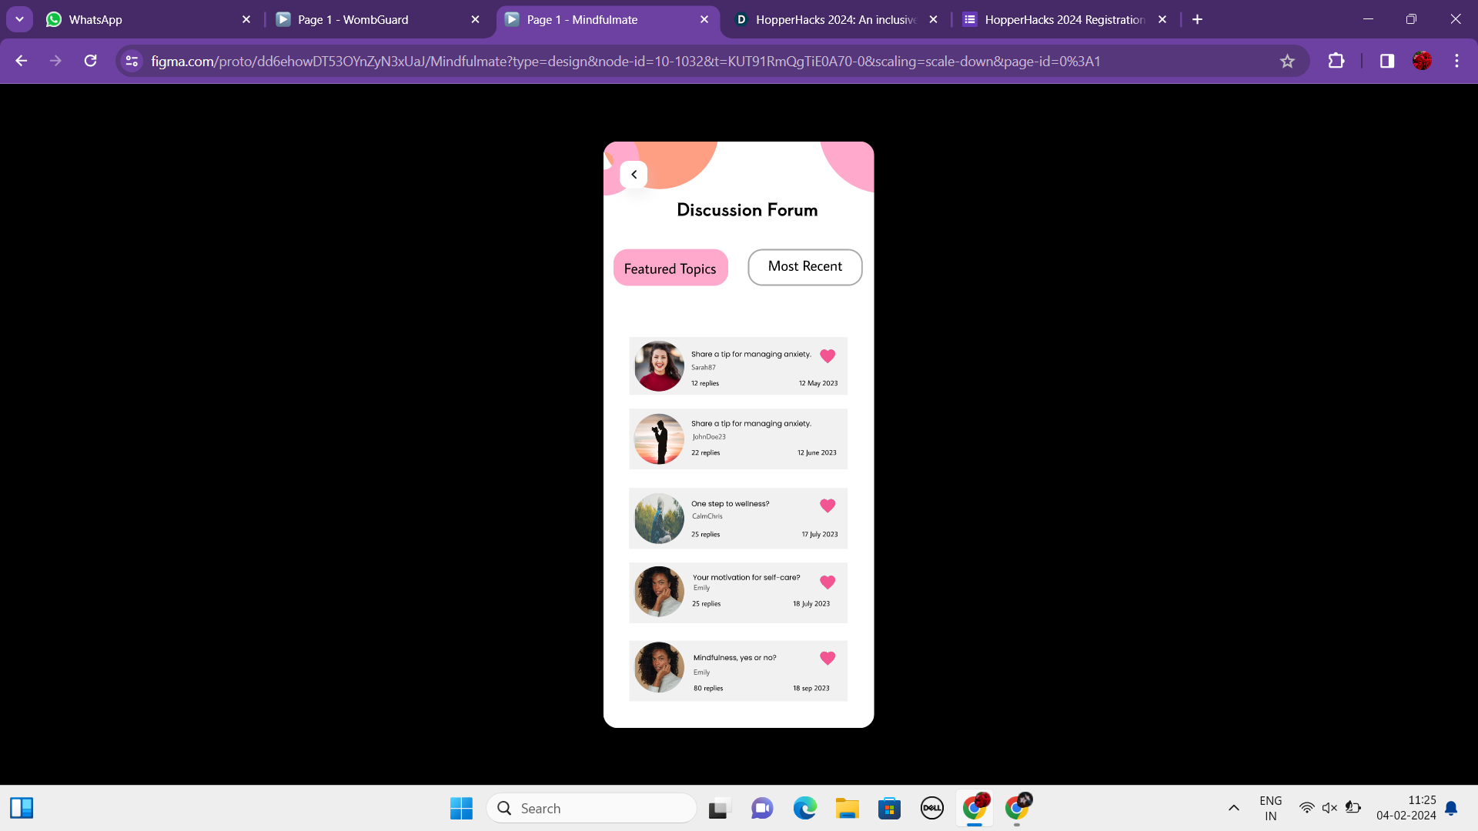Image resolution: width=1478 pixels, height=831 pixels.
Task: Bookmark this page with the star icon
Action: pos(1287,61)
